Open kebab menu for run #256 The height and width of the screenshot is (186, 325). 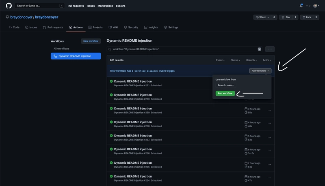pyautogui.click(x=269, y=151)
